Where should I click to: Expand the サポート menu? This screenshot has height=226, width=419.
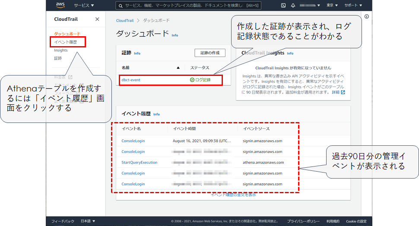(x=353, y=6)
